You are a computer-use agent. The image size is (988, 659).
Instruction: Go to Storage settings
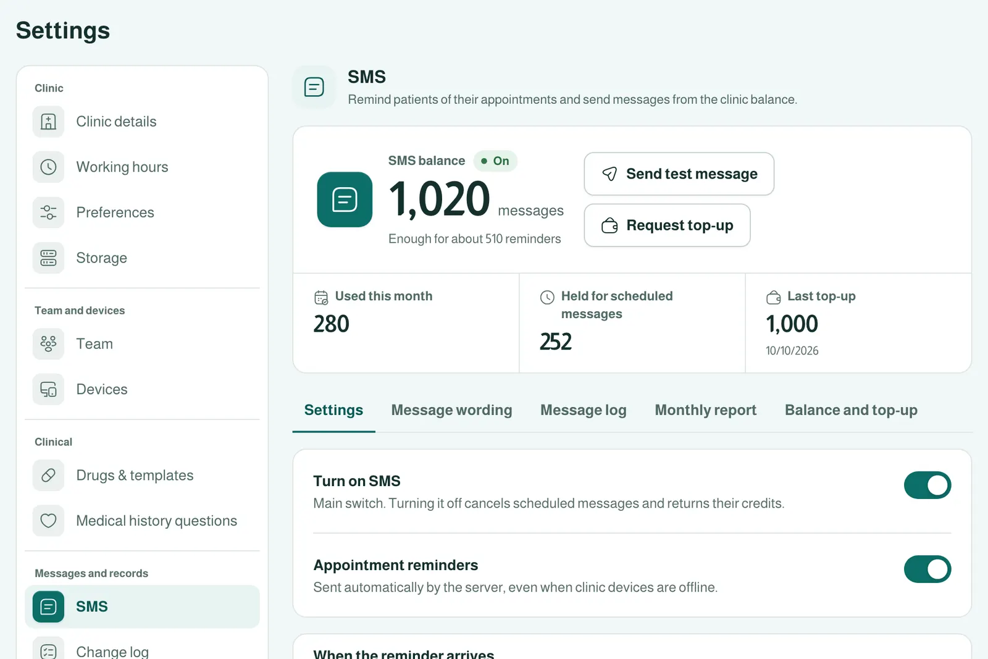[142, 258]
